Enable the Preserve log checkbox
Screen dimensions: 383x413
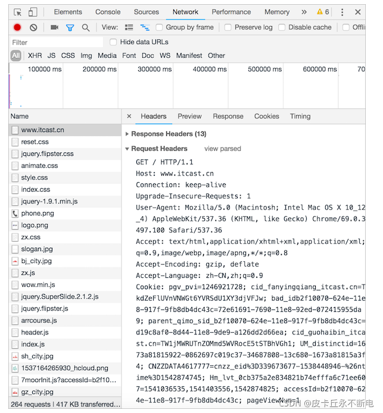(x=228, y=27)
